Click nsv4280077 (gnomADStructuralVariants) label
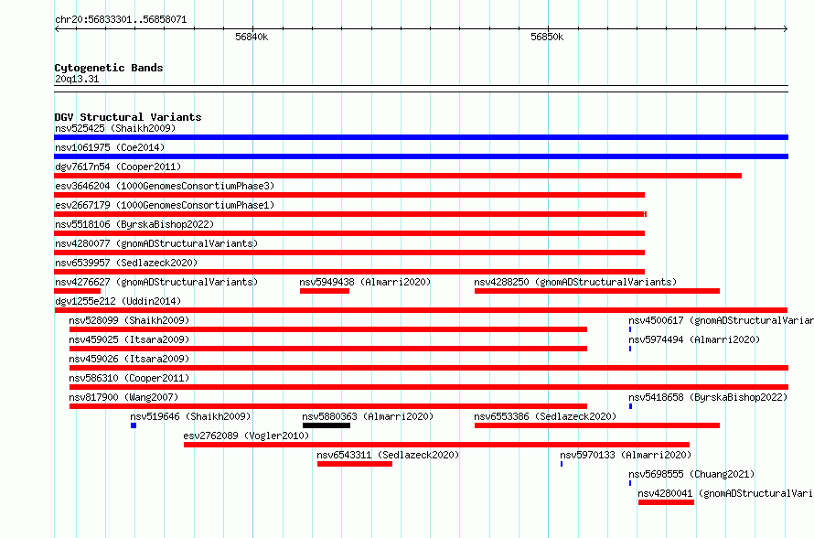This screenshot has width=814, height=538. click(x=156, y=243)
